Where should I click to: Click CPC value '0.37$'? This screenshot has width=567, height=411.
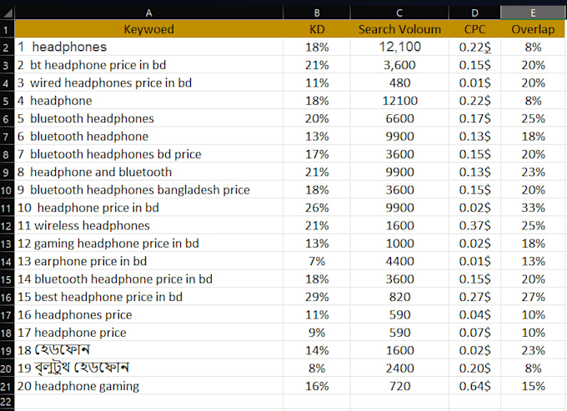[474, 225]
